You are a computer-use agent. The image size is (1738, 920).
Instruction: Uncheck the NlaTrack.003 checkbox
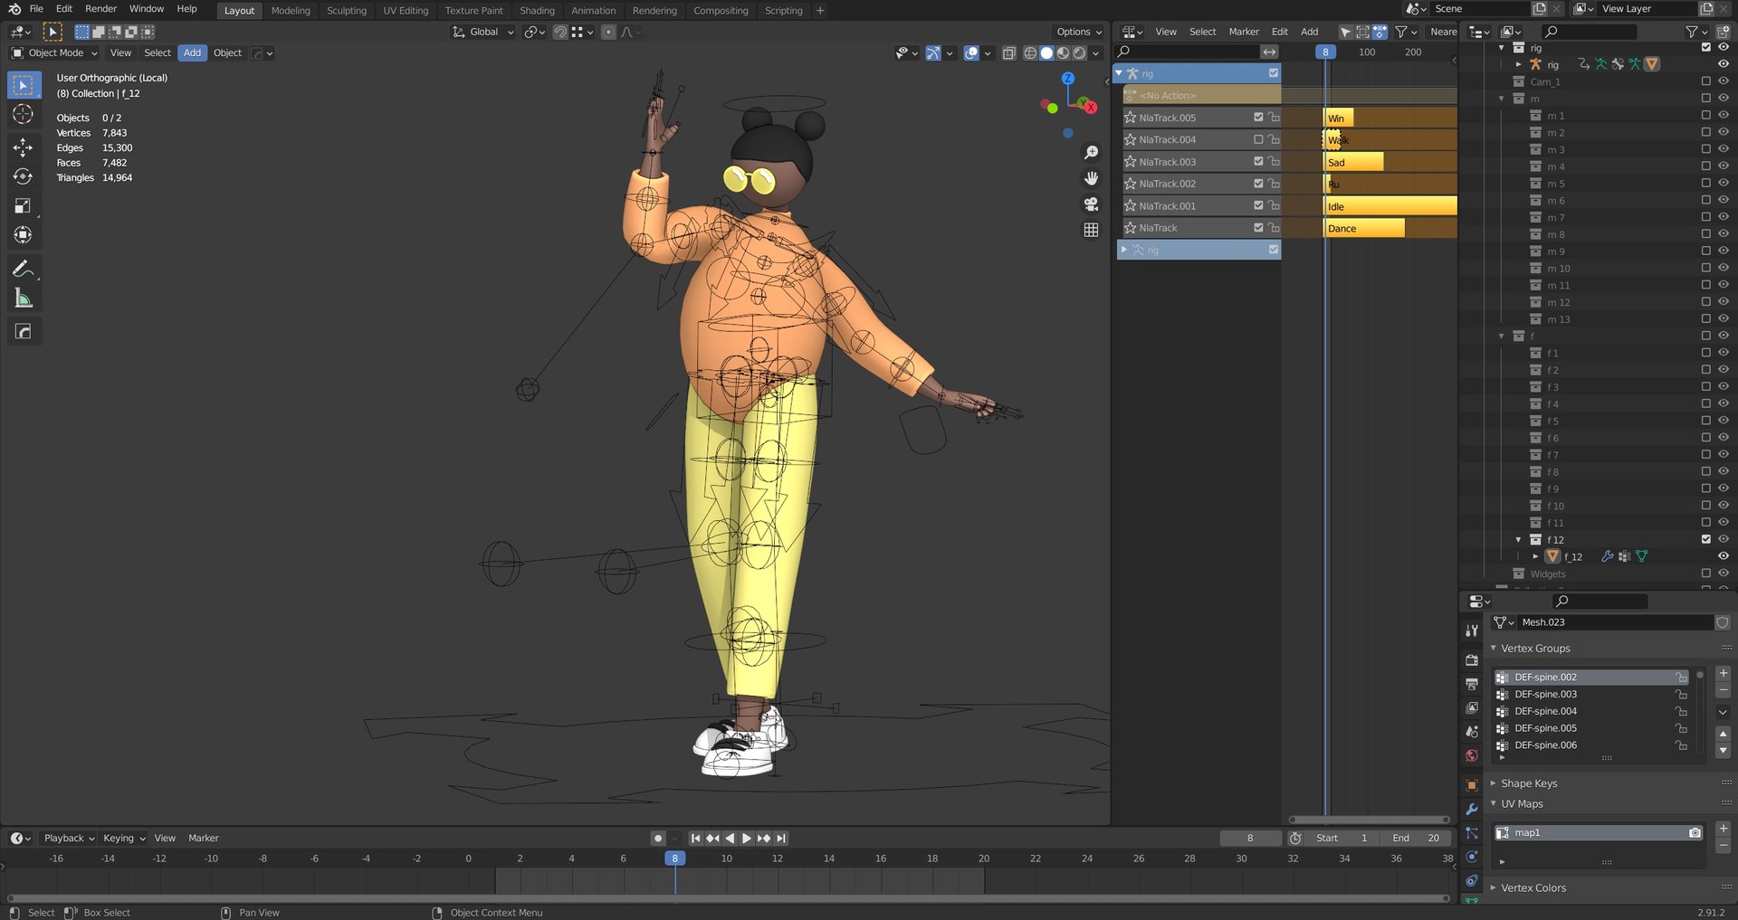(x=1258, y=161)
